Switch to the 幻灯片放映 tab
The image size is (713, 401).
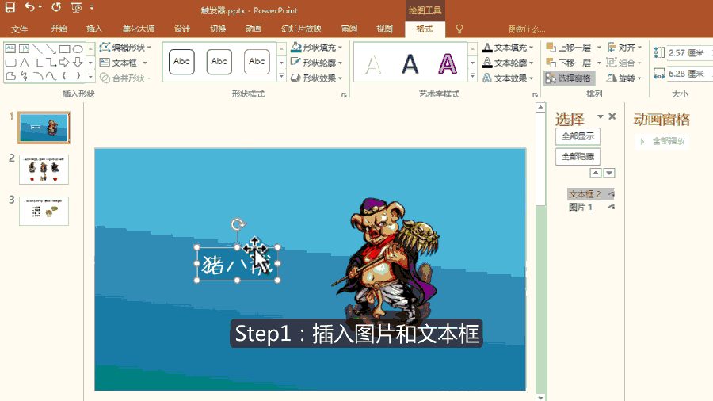[x=301, y=29]
